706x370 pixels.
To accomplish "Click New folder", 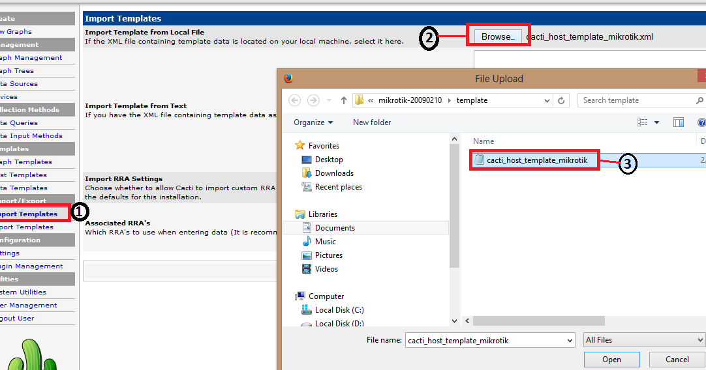I will pos(372,122).
